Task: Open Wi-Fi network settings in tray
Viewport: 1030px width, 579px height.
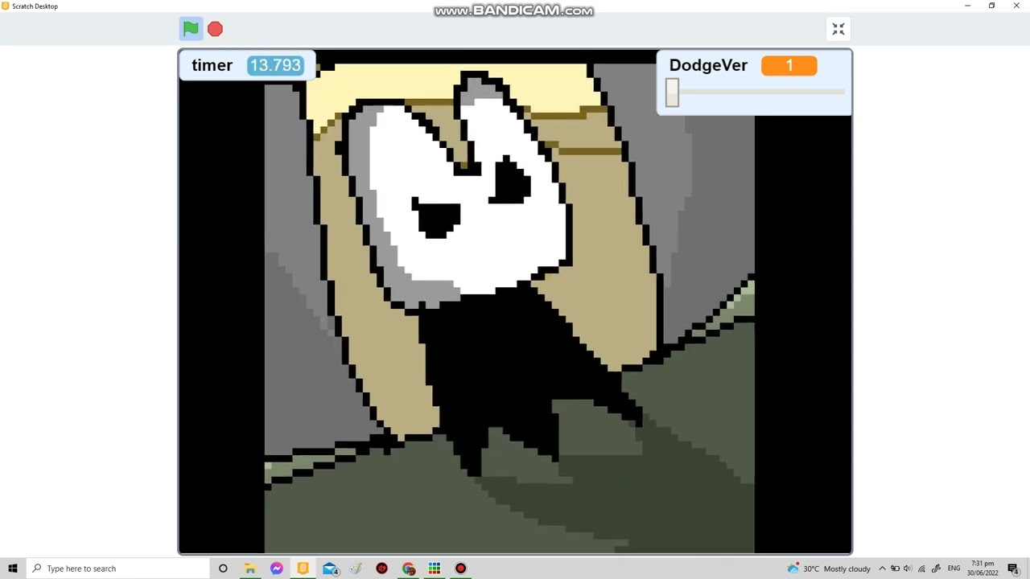Action: (x=921, y=569)
